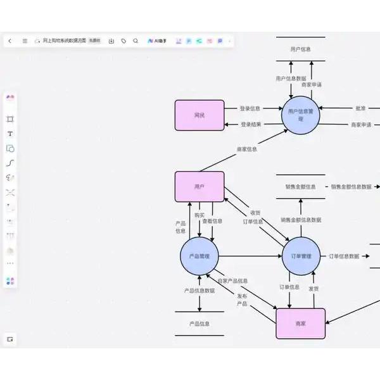Click the purple icon right of AI助手
This screenshot has width=380, height=380.
click(x=179, y=41)
